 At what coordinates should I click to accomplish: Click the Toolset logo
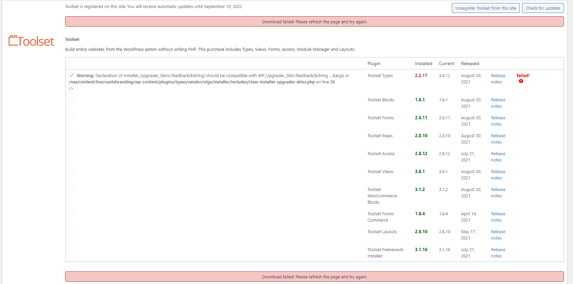coord(31,41)
